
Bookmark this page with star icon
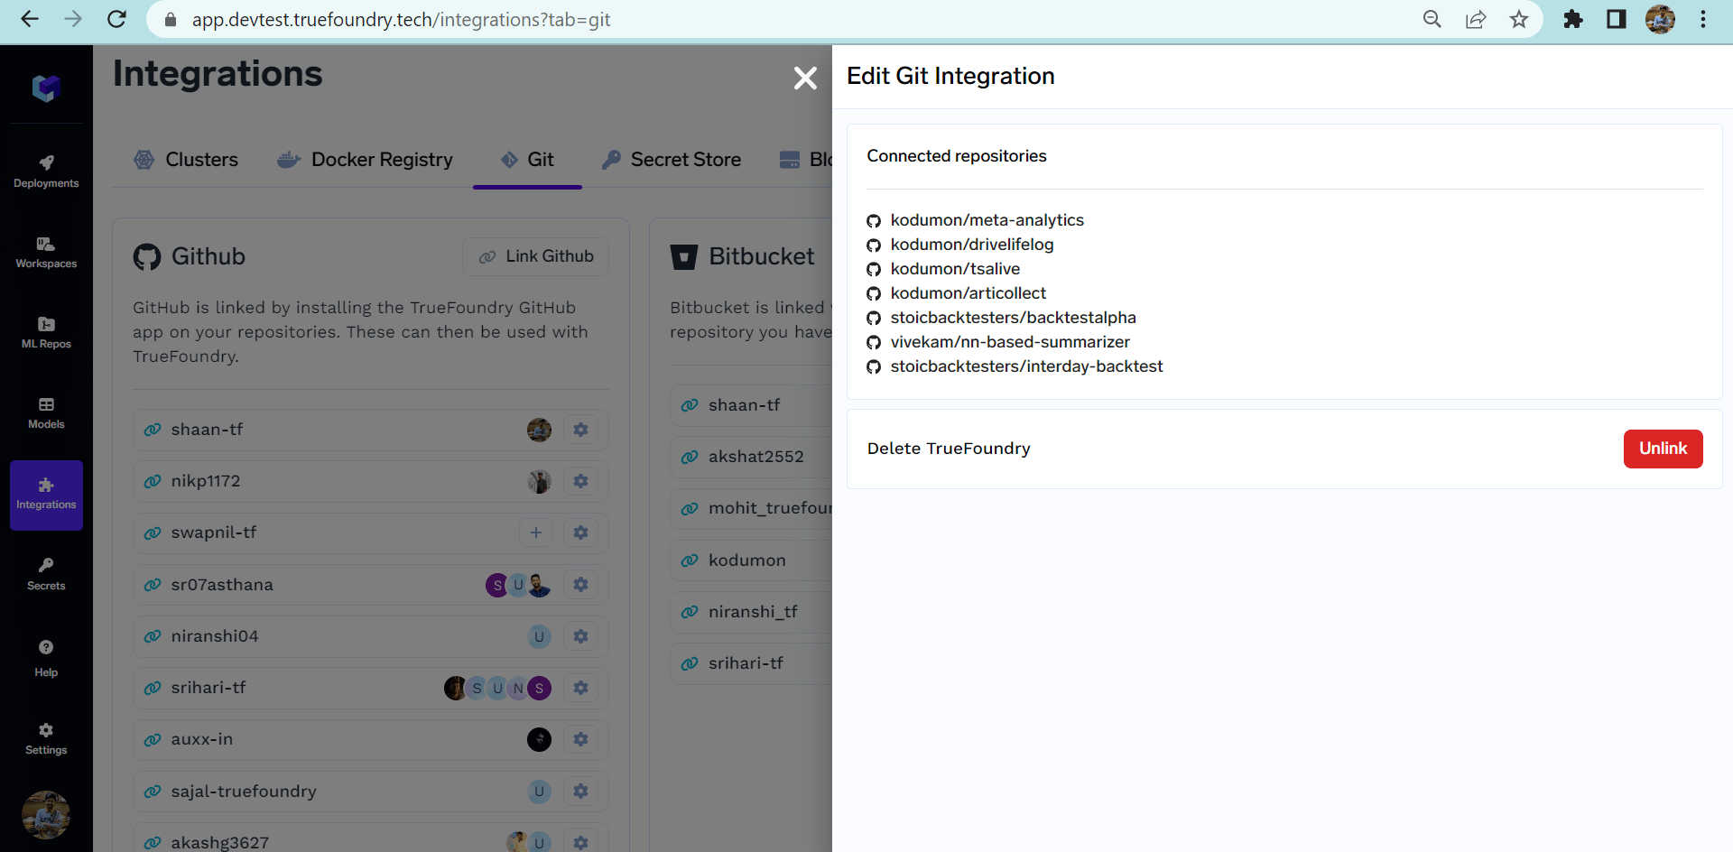click(x=1519, y=19)
